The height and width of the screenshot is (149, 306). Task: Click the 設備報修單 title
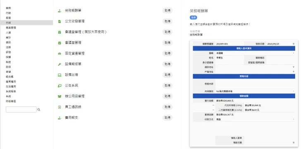point(73,64)
